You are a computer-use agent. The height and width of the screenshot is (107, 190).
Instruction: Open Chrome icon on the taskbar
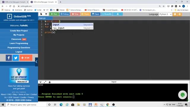click(x=107, y=105)
